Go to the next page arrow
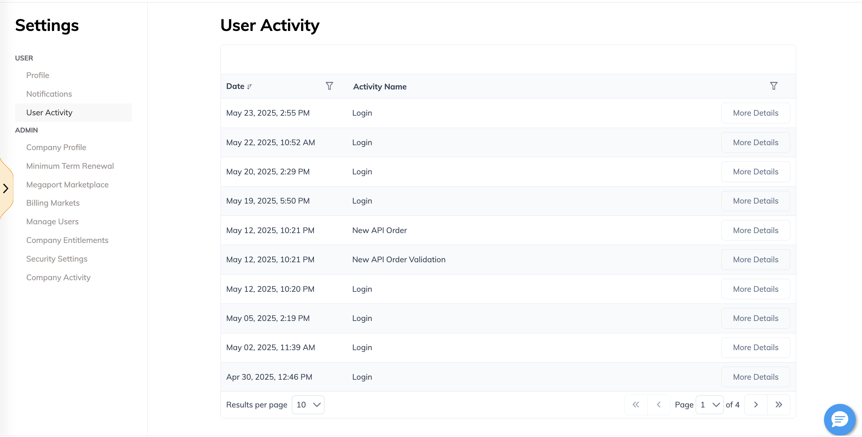This screenshot has height=437, width=862. [755, 405]
